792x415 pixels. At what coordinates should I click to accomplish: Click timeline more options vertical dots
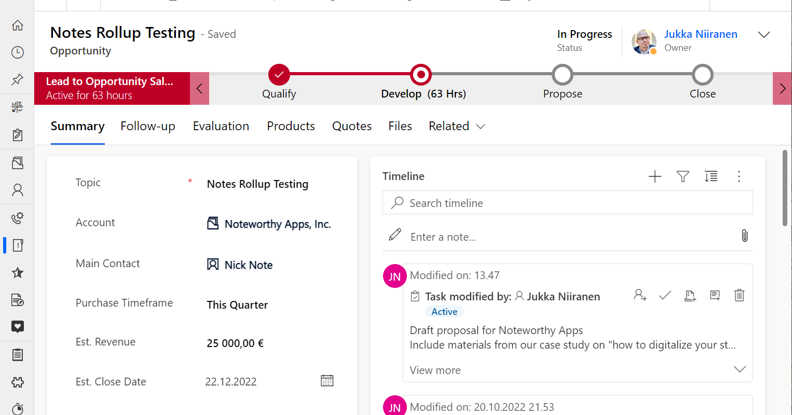pos(739,176)
